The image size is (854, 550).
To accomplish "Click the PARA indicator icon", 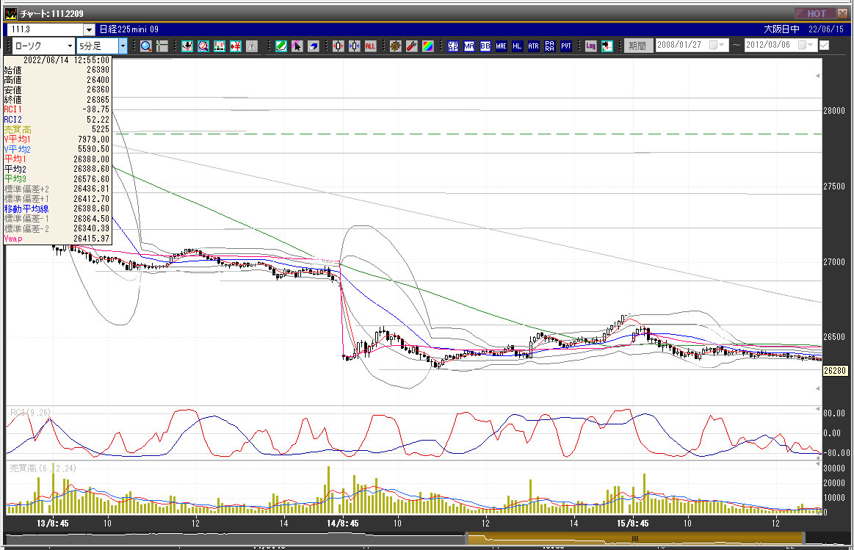I will tap(550, 46).
